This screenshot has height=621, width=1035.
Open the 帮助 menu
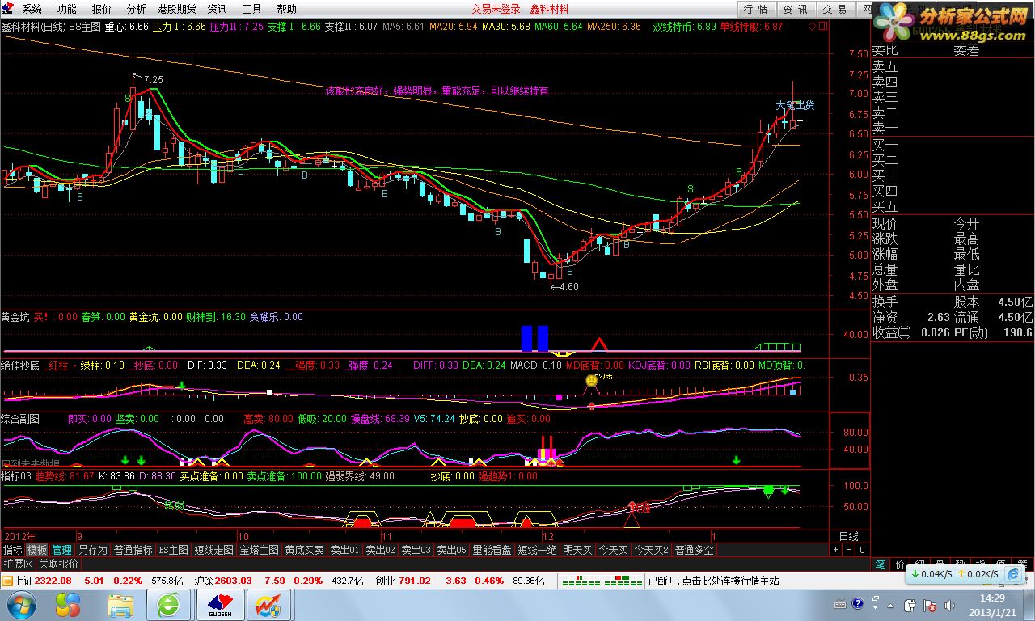286,9
